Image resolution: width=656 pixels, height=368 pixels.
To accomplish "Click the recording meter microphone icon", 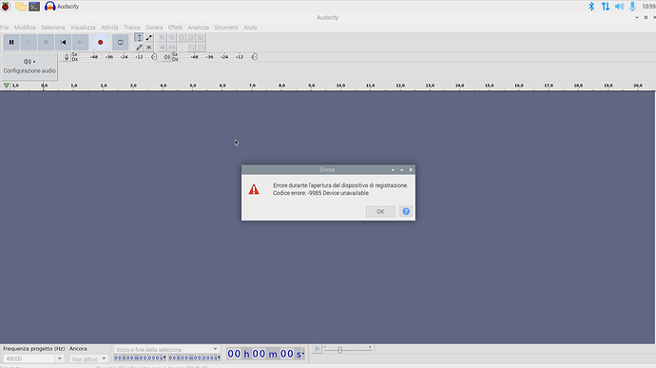I will (x=67, y=57).
